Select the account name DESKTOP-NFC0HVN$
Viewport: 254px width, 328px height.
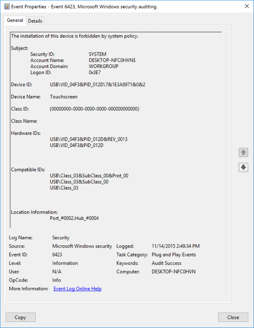pos(112,60)
